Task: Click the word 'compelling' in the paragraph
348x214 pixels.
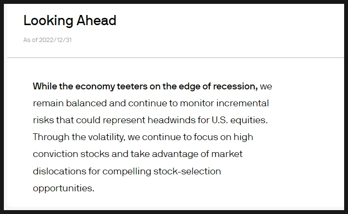Action: [127, 171]
